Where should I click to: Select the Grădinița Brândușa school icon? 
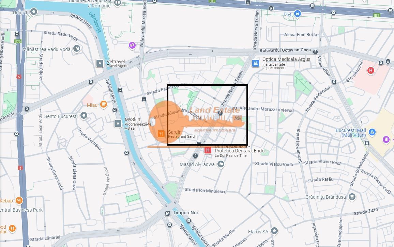click(352, 197)
